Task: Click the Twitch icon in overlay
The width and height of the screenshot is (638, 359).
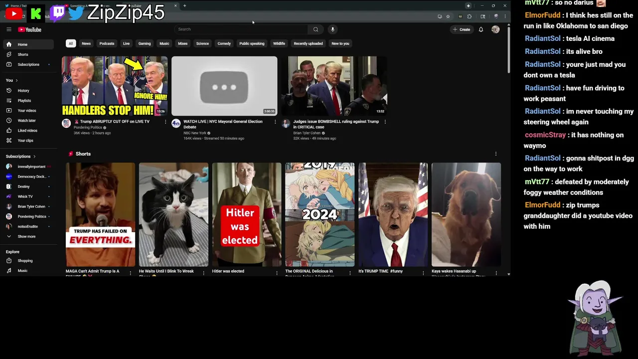Action: tap(58, 12)
